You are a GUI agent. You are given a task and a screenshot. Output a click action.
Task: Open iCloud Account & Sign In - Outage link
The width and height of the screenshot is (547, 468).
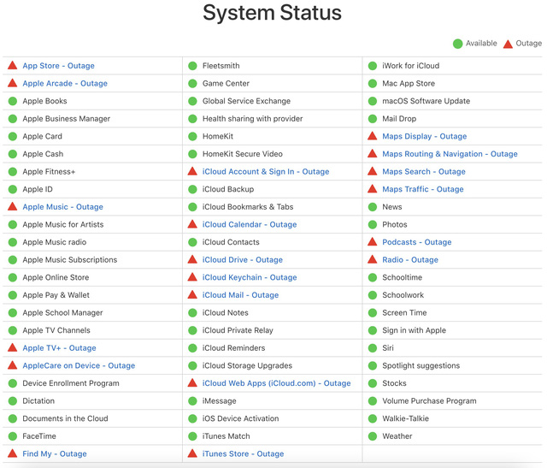(x=266, y=171)
